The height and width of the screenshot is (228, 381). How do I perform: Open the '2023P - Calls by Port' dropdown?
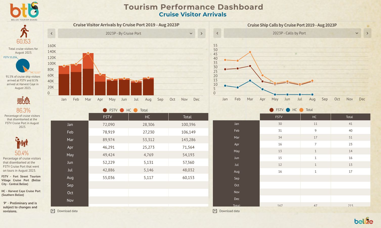click(292, 33)
